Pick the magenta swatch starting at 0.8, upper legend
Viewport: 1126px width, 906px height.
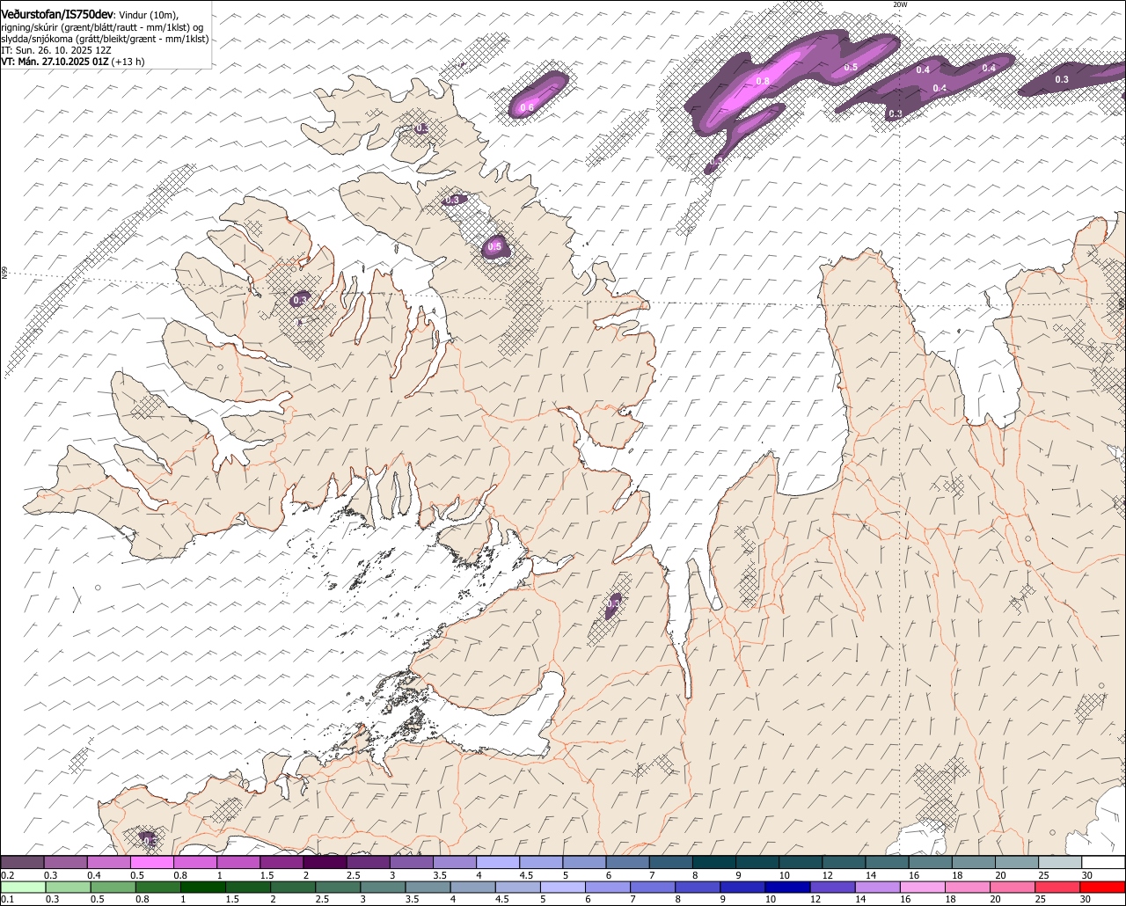[194, 863]
